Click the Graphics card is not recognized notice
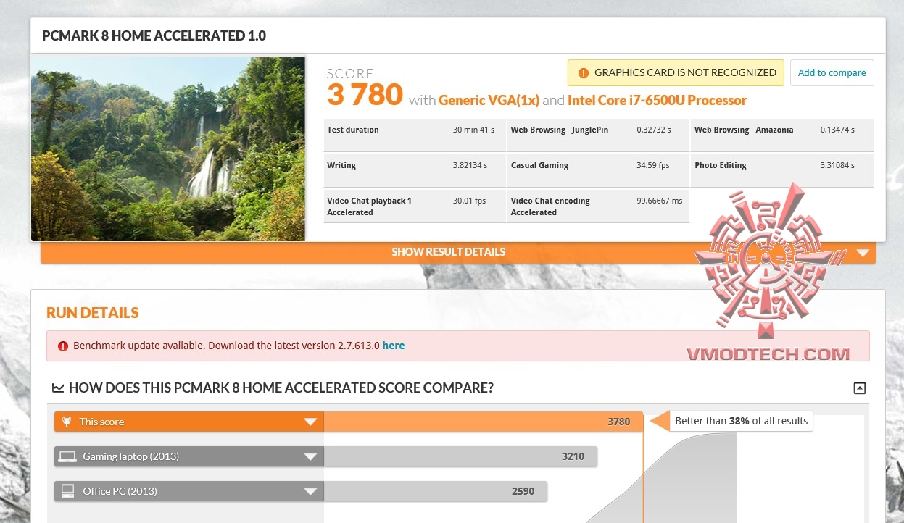 click(x=676, y=73)
